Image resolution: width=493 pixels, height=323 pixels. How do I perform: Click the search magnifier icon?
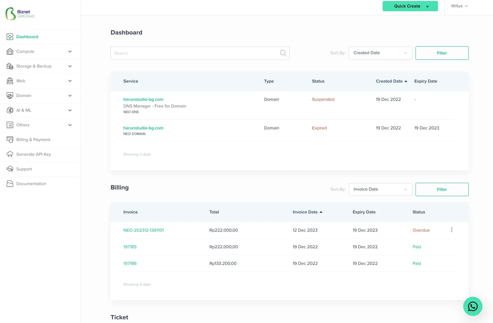283,53
